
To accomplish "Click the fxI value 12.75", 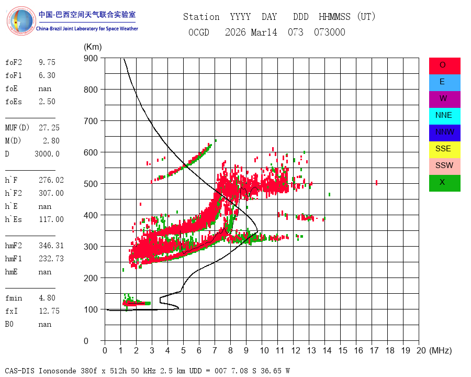I will (49, 311).
